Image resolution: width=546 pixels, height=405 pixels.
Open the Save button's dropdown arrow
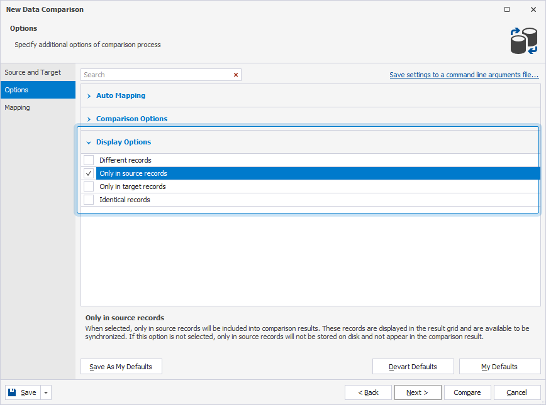pos(45,392)
